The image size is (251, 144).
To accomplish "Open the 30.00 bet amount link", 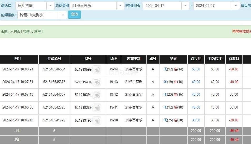I will [x=196, y=120].
